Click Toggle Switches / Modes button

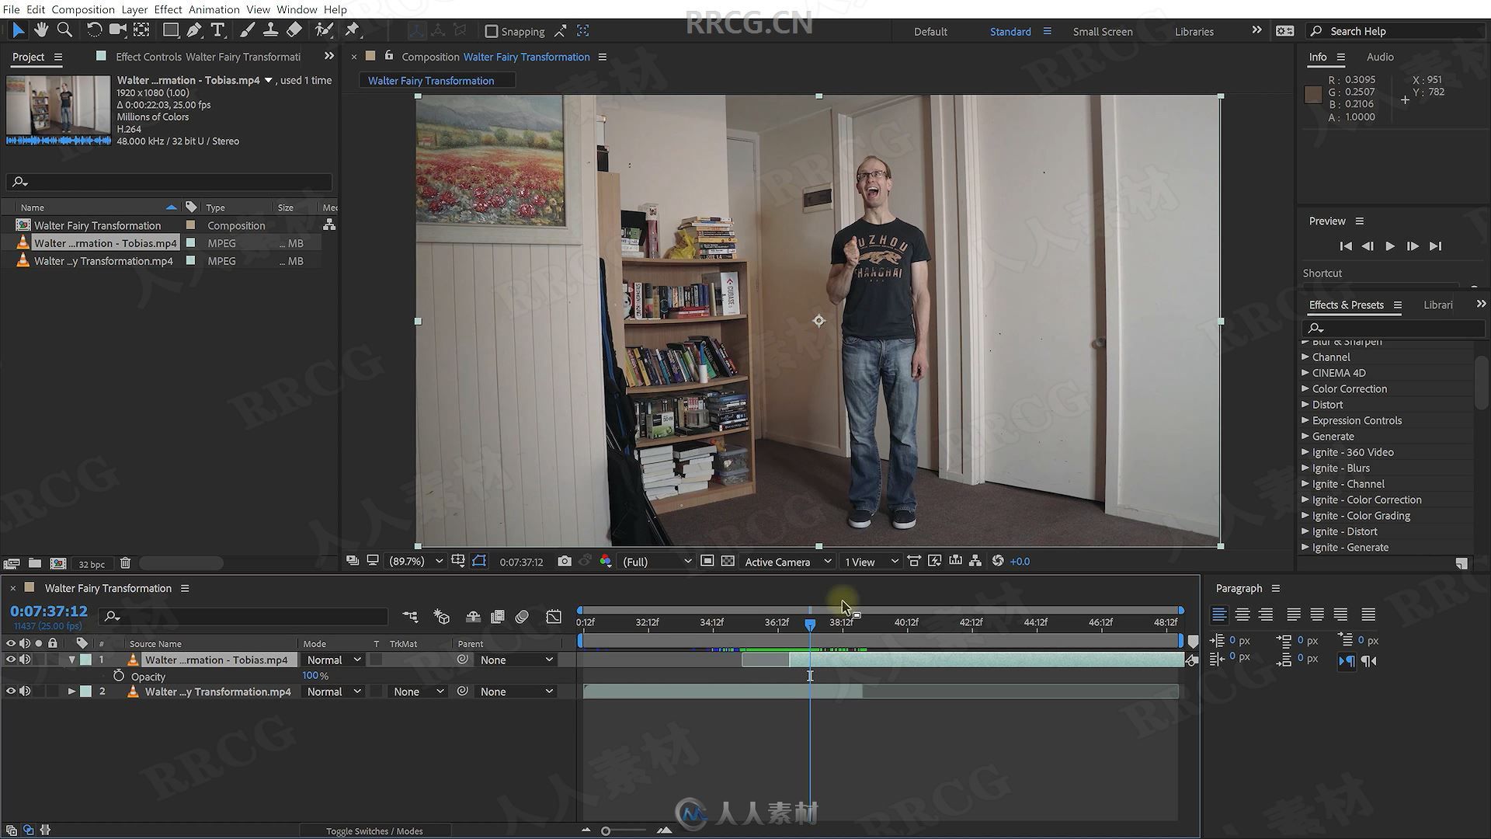tap(374, 830)
